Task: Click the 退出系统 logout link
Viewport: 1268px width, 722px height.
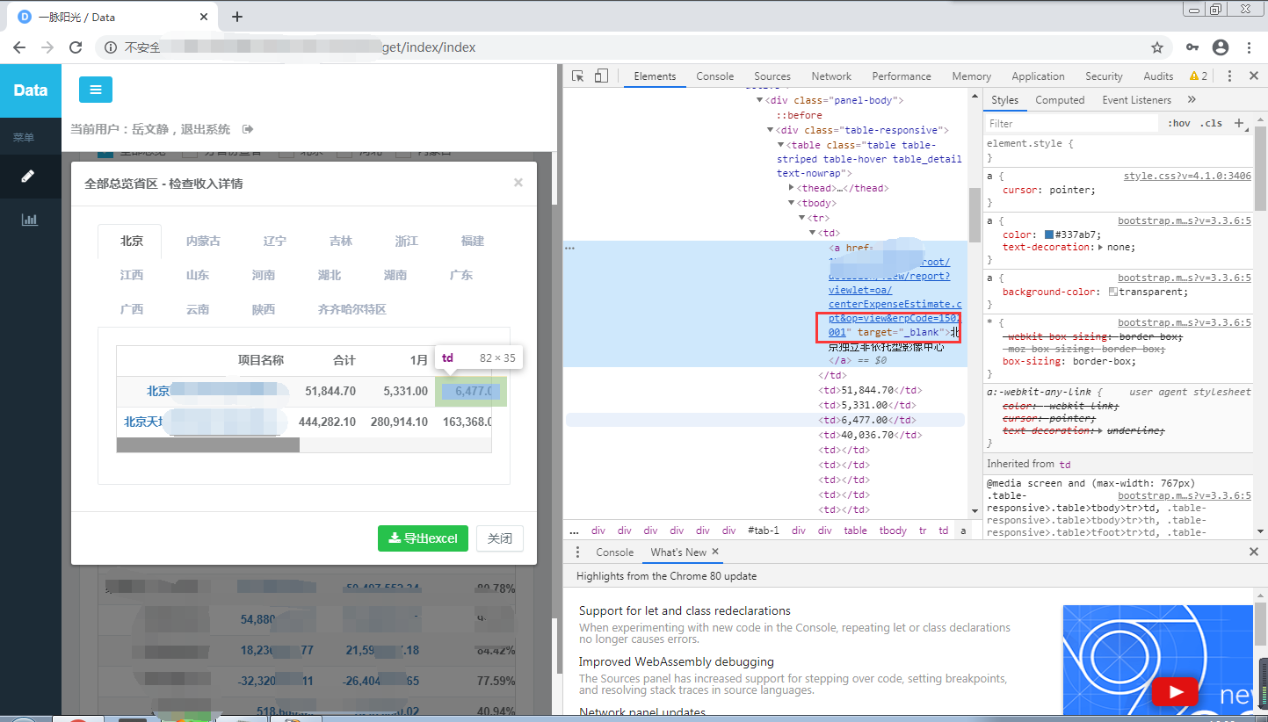Action: tap(207, 129)
